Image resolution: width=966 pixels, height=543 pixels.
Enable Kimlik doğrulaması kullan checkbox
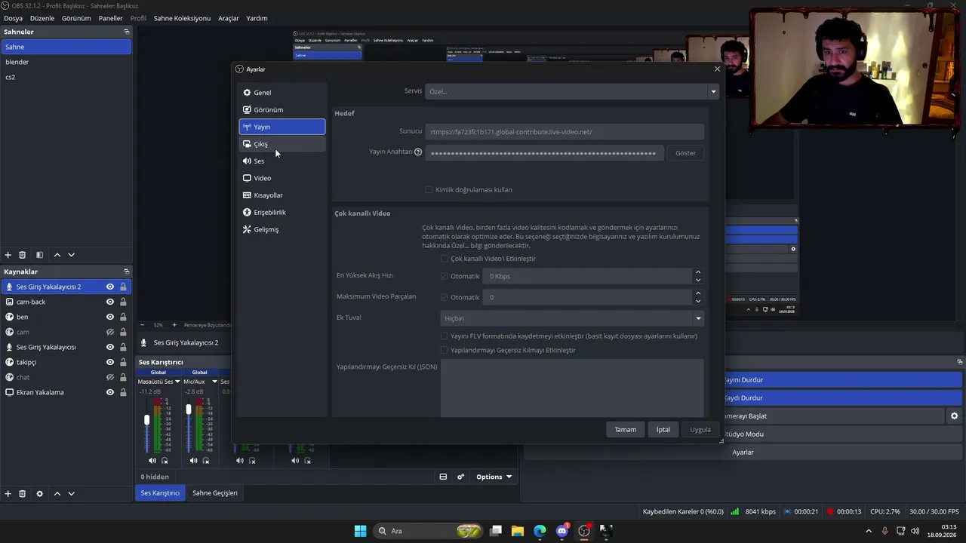click(x=429, y=189)
